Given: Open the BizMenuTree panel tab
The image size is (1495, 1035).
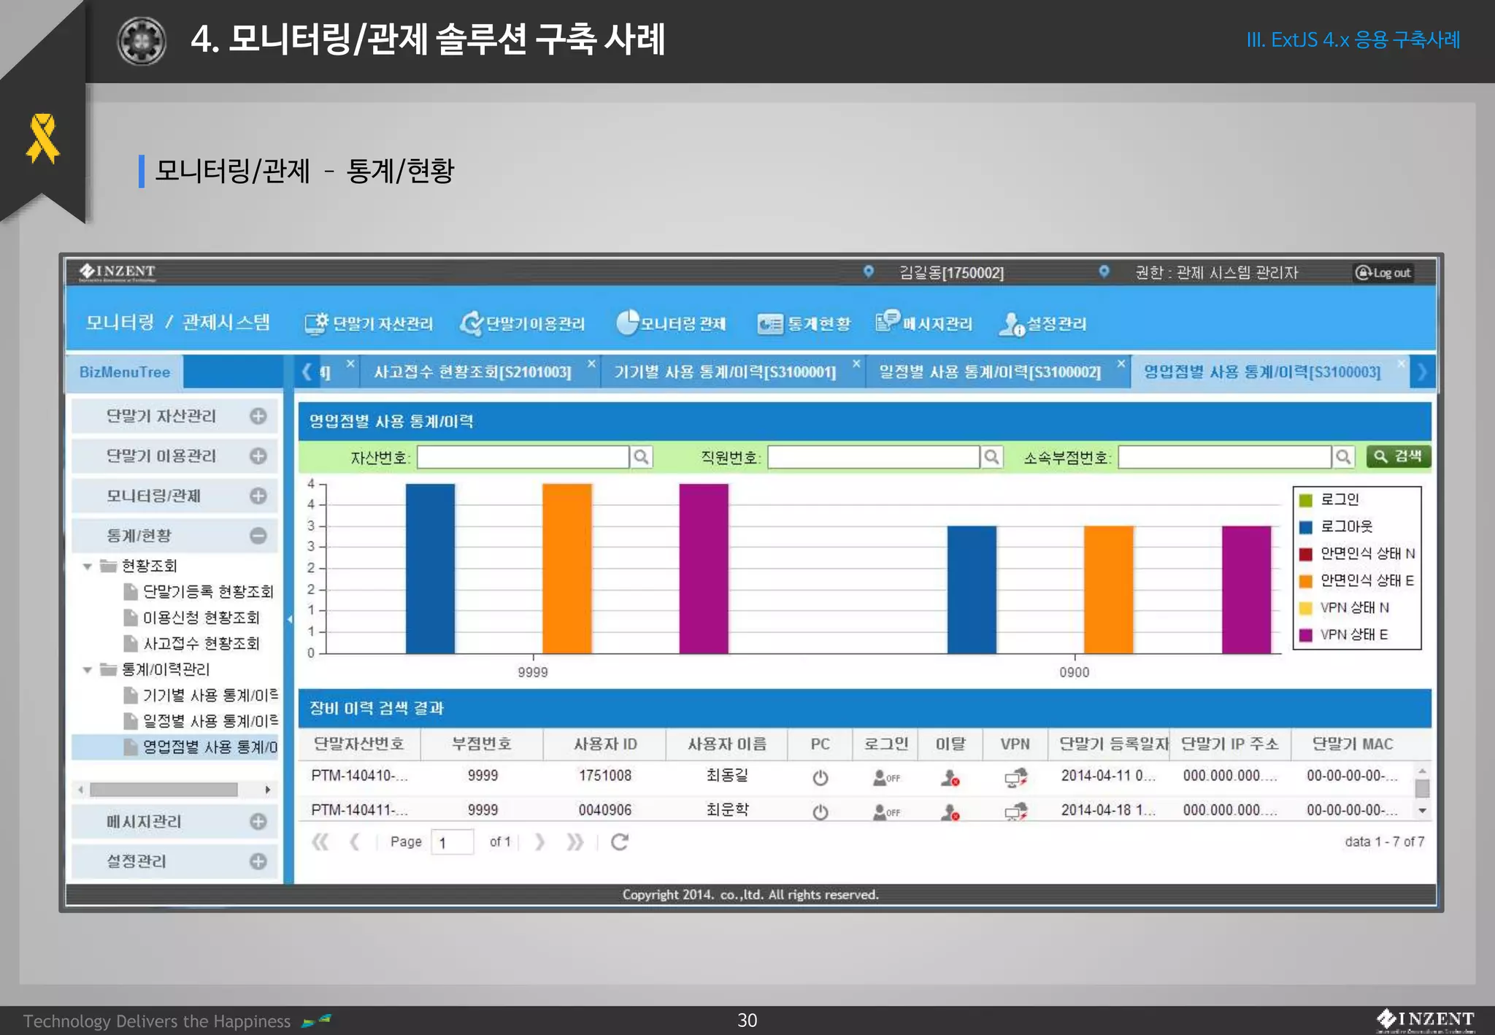Looking at the screenshot, I should [125, 372].
